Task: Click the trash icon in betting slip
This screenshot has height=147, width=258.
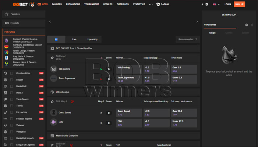Action: pyautogui.click(x=252, y=25)
